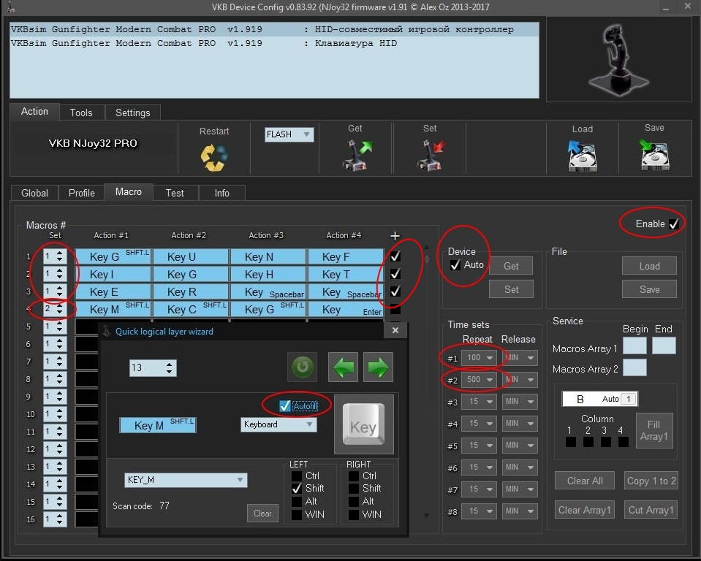701x561 pixels.
Task: Click the large Key keycap image
Action: pos(364,424)
